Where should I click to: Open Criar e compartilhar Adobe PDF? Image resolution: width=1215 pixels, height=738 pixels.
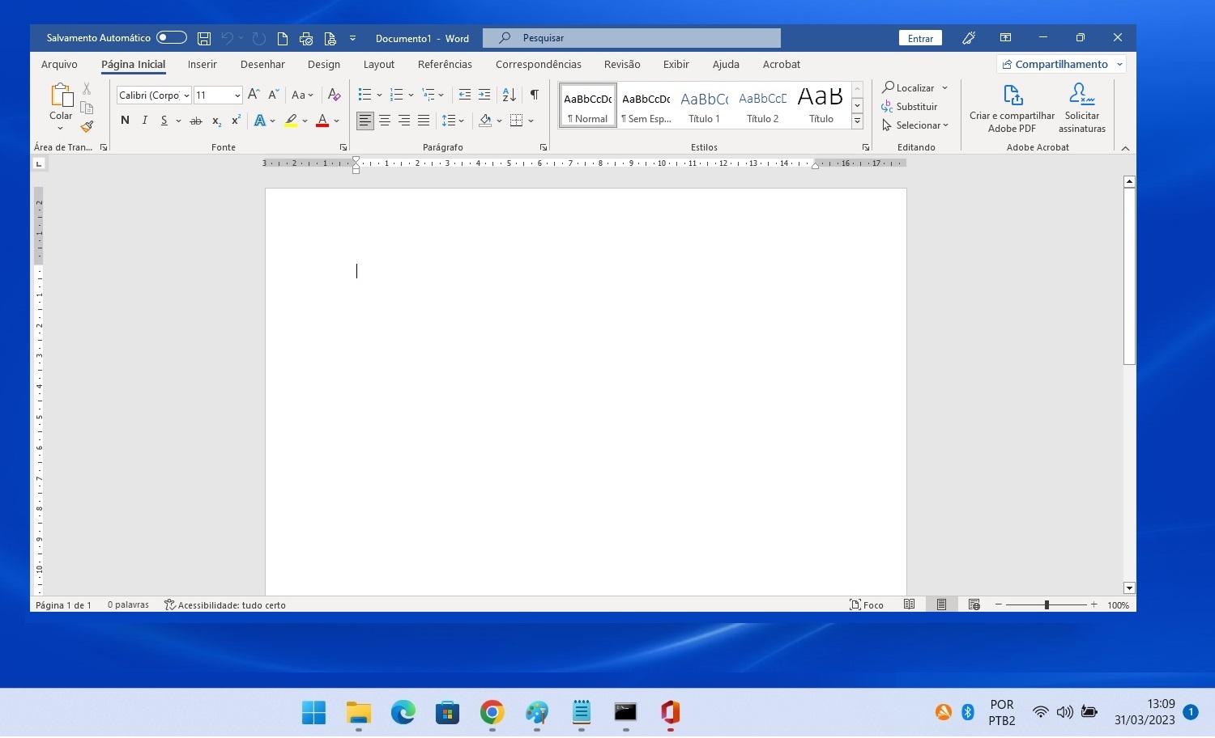tap(1011, 107)
